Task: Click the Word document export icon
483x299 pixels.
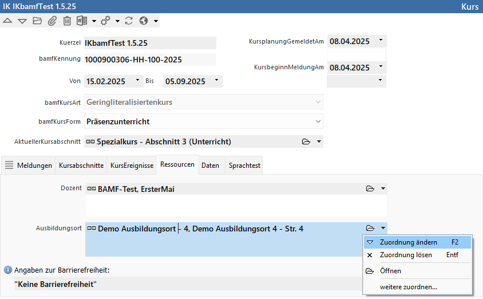Action: click(82, 21)
